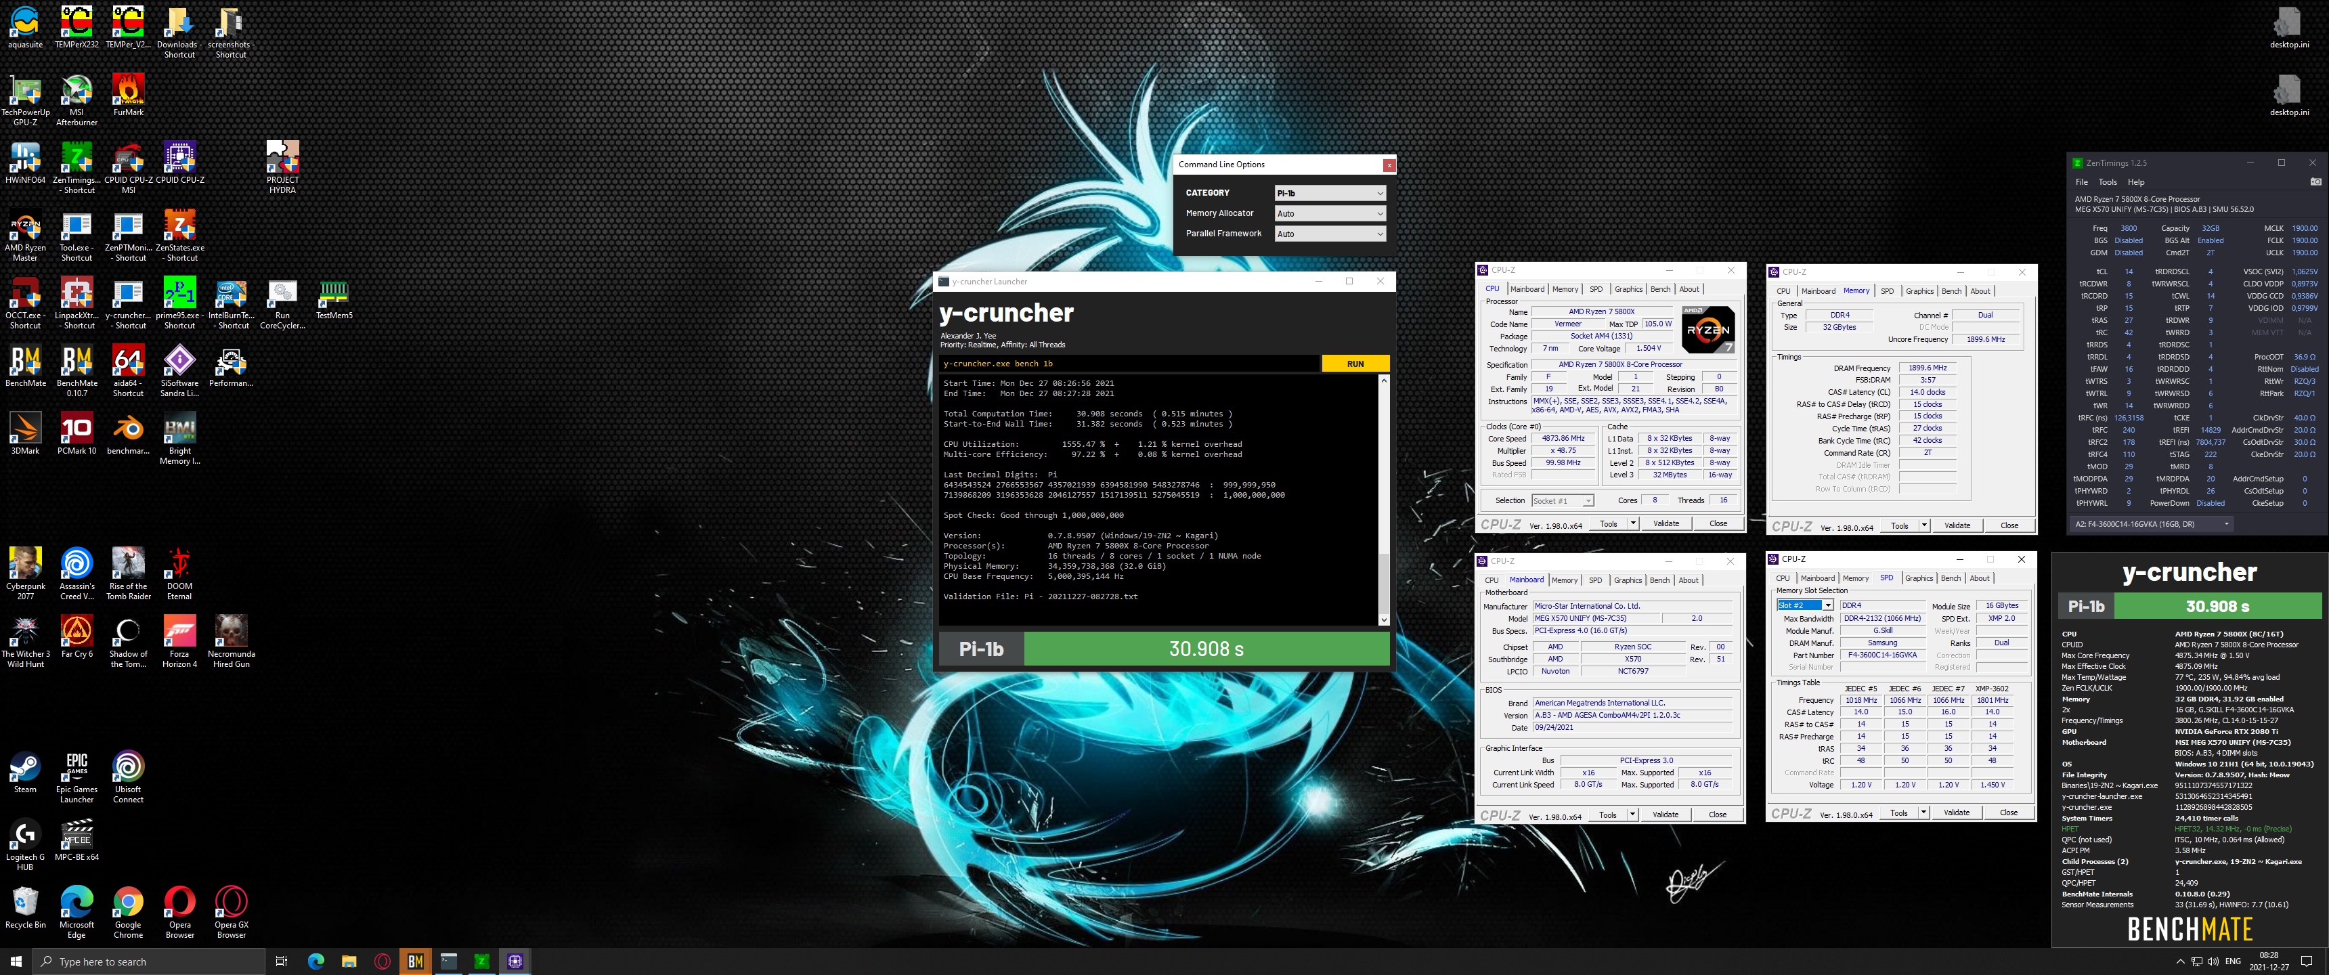
Task: Click ZenTimings screenshot camera icon
Action: (2315, 181)
